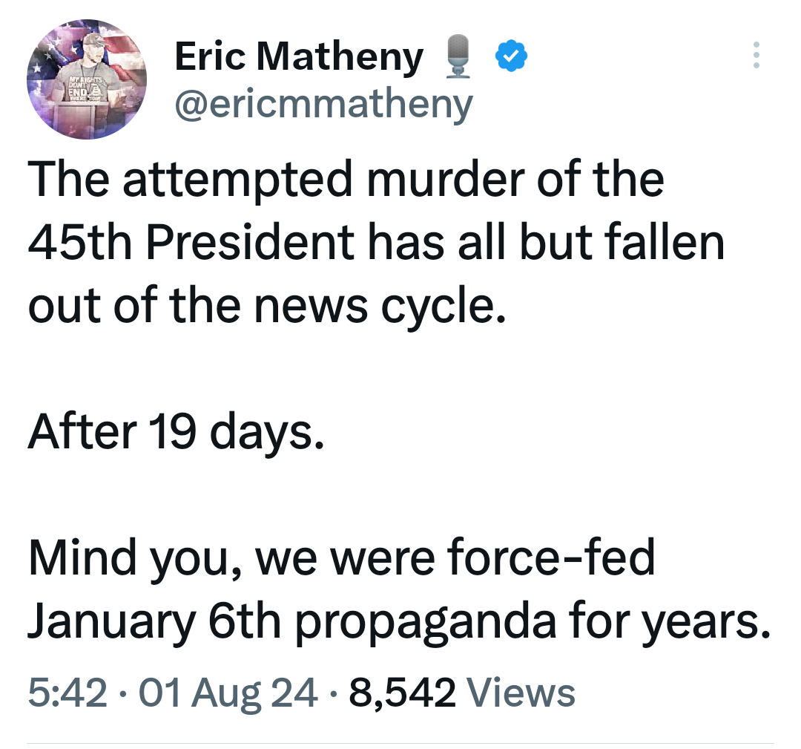Open the three-dot more options menu
Image resolution: width=801 pixels, height=749 pixels.
pos(756,56)
